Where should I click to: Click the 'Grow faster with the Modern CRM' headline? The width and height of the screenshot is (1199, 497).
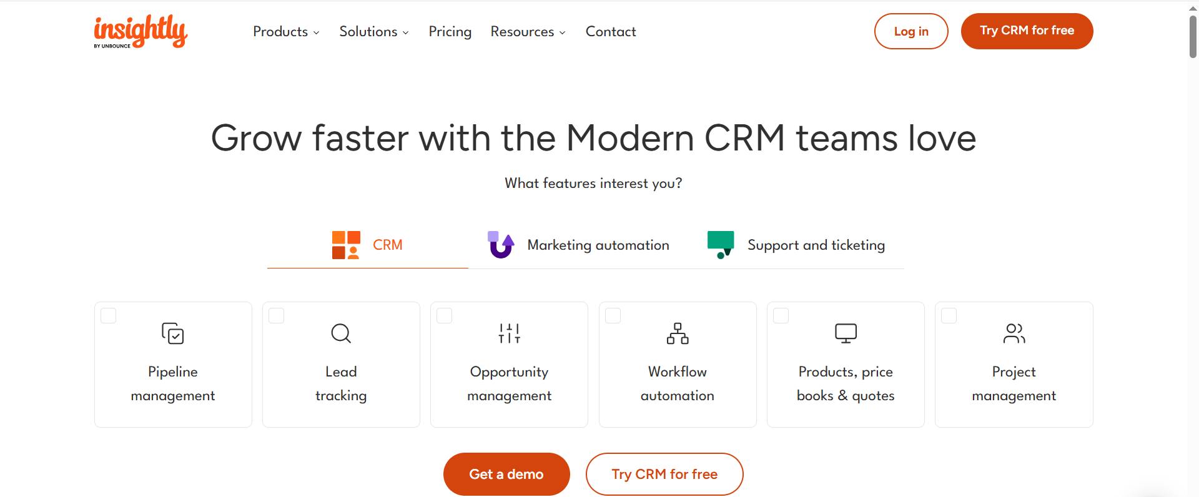pyautogui.click(x=593, y=137)
